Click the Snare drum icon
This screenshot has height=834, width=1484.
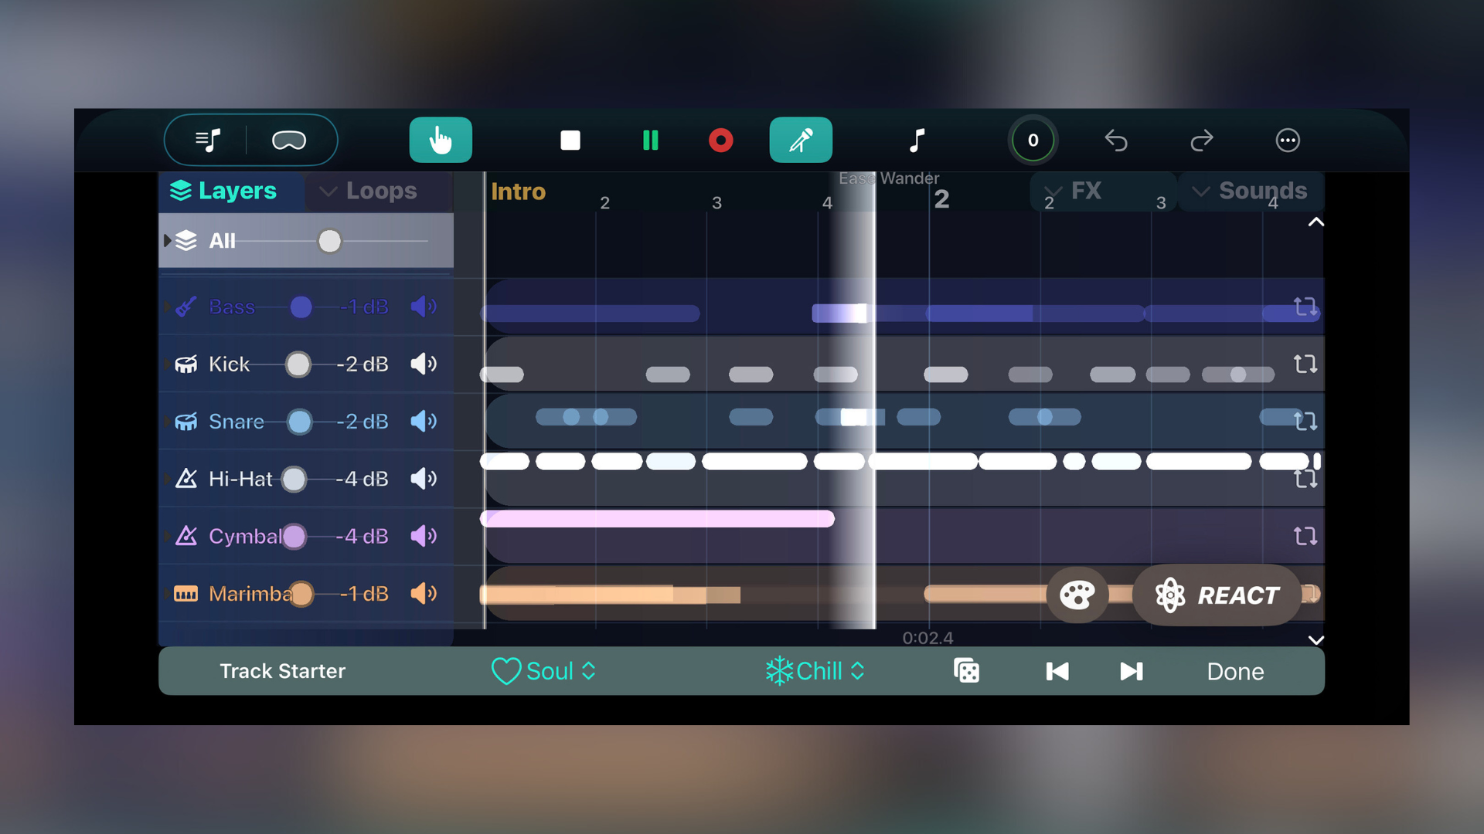[185, 422]
